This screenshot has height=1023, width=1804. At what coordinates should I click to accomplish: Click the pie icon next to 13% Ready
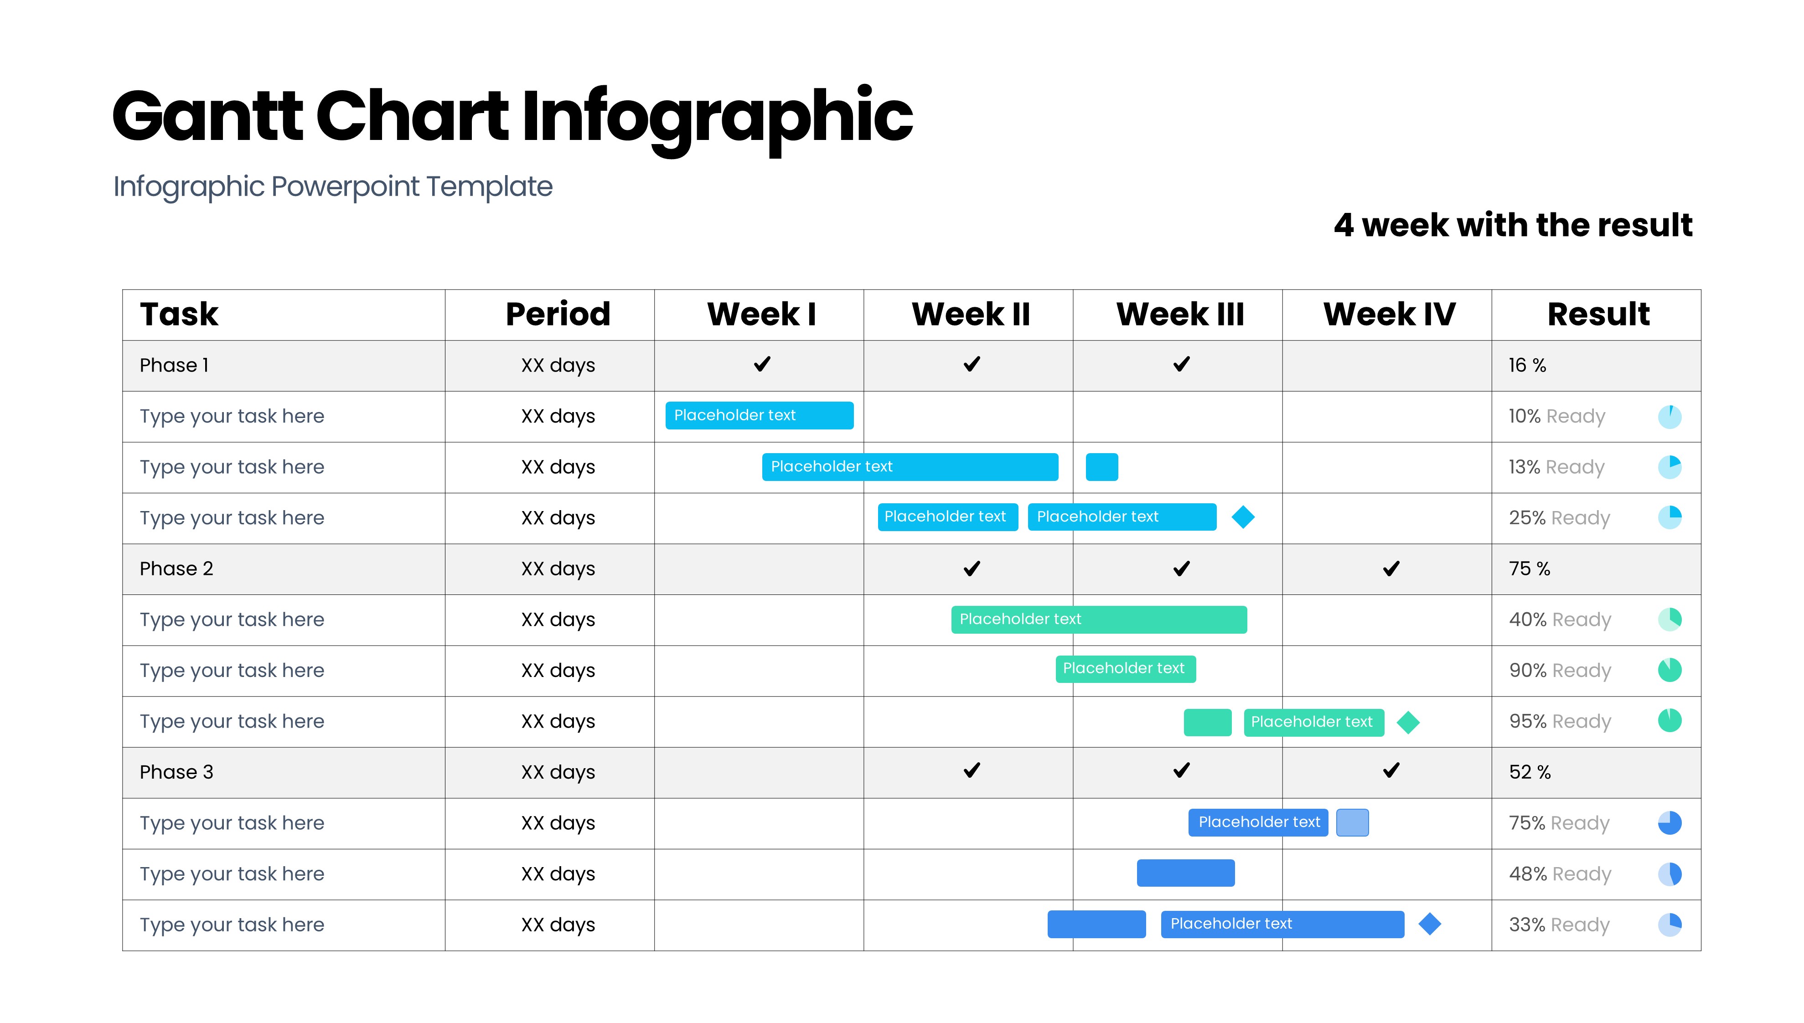click(x=1669, y=467)
